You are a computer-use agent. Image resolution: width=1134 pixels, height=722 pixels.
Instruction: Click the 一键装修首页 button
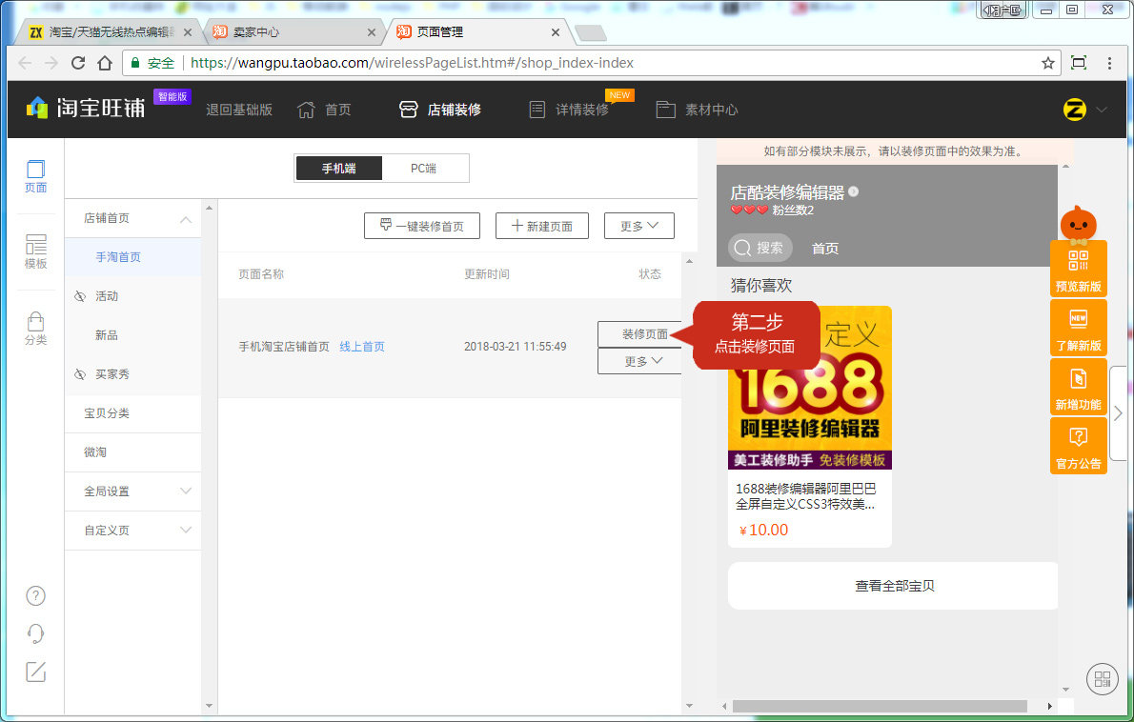[422, 226]
